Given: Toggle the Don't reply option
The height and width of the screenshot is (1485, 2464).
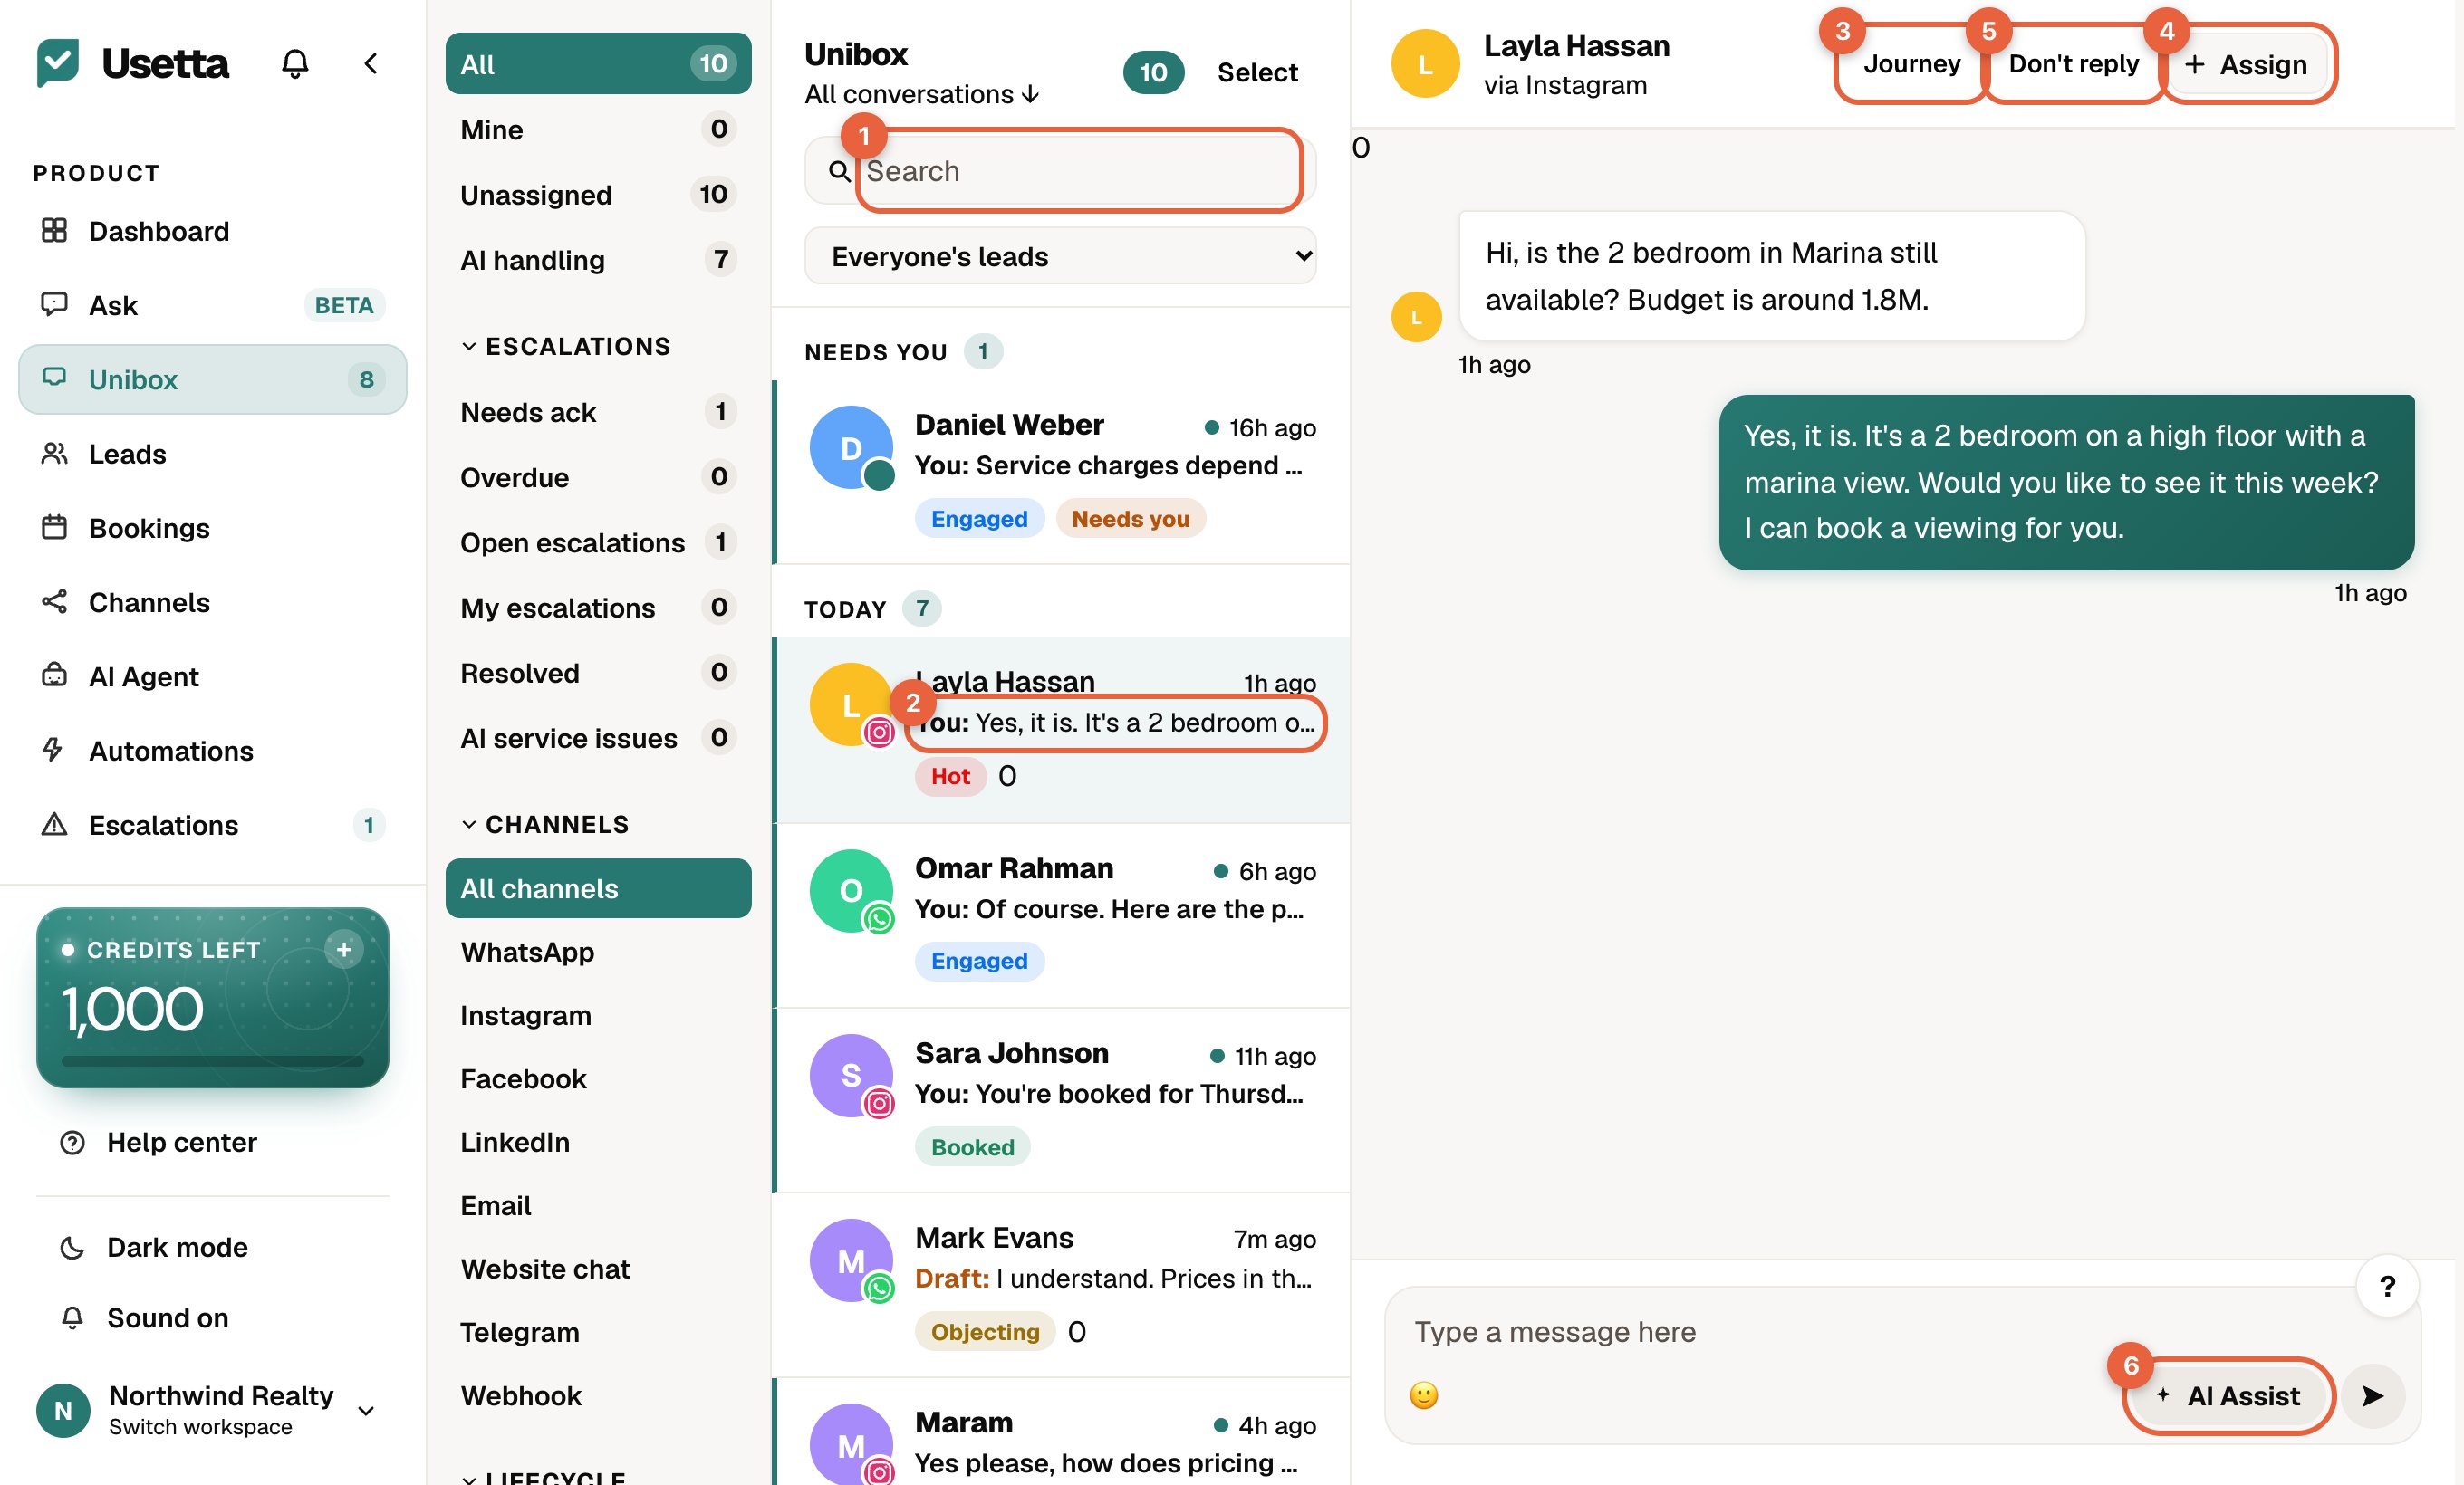Looking at the screenshot, I should click(2073, 64).
